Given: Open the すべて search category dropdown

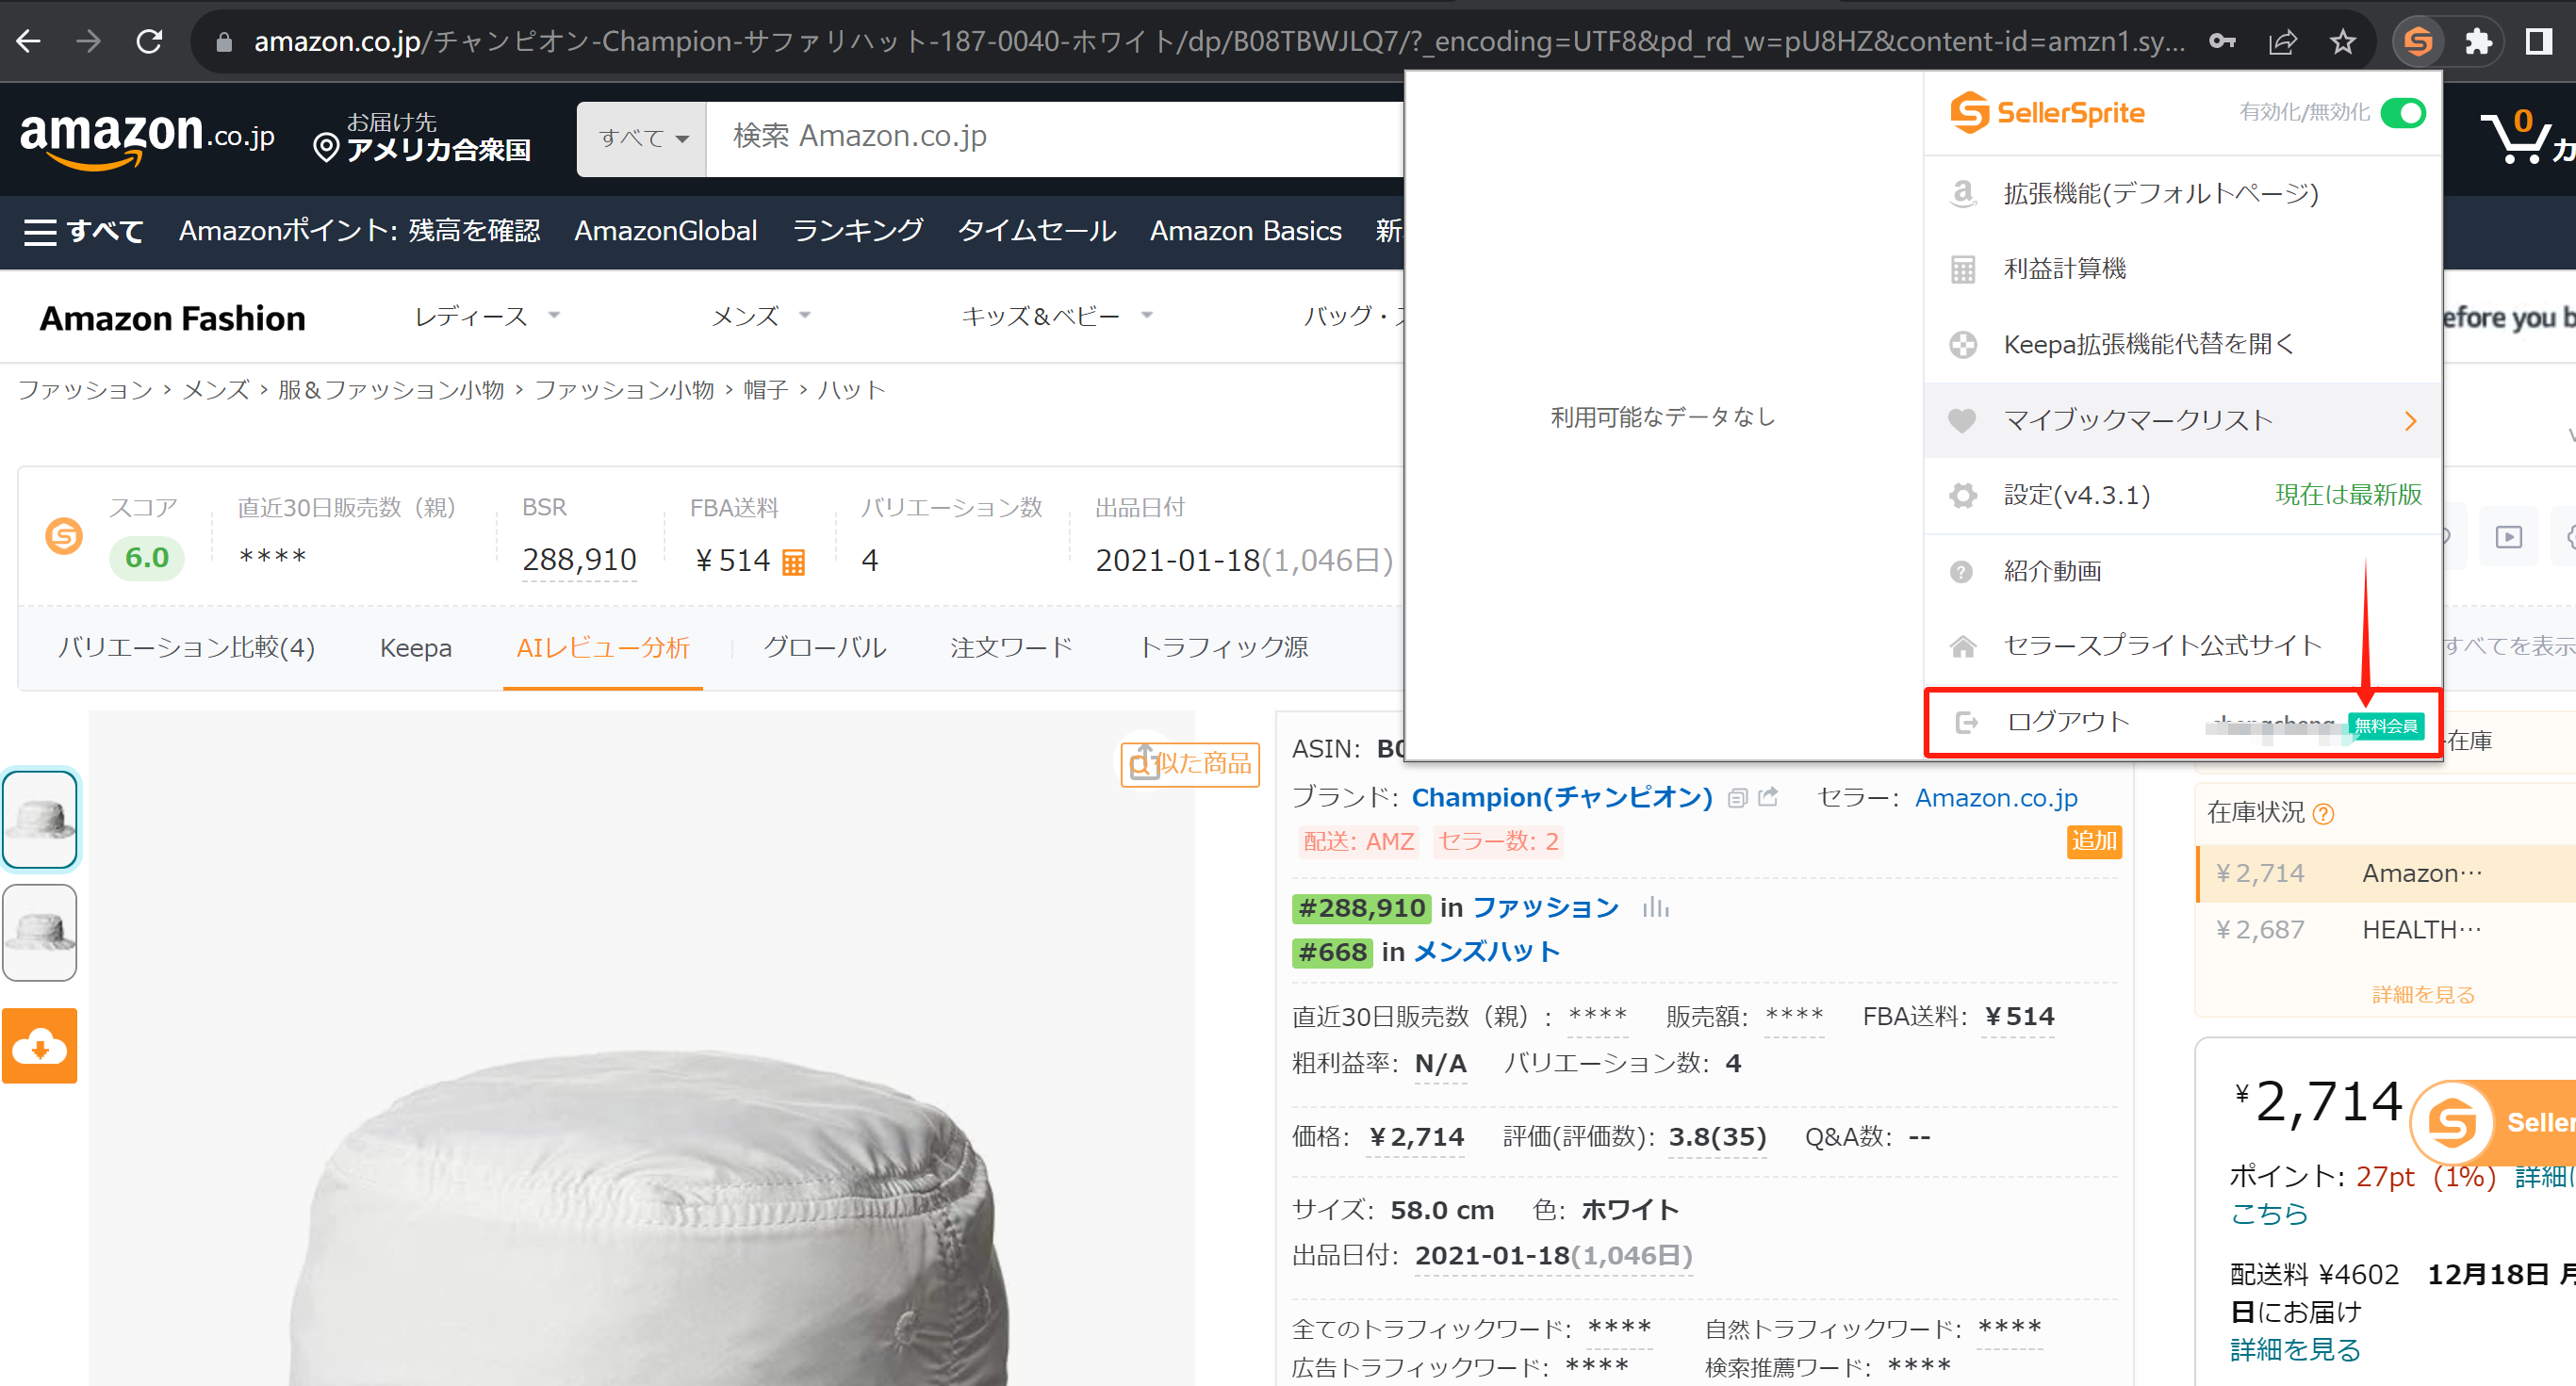Looking at the screenshot, I should pos(642,138).
